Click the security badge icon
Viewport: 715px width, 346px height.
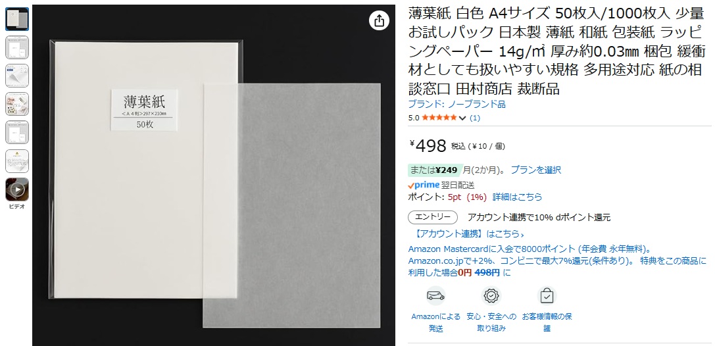(491, 296)
